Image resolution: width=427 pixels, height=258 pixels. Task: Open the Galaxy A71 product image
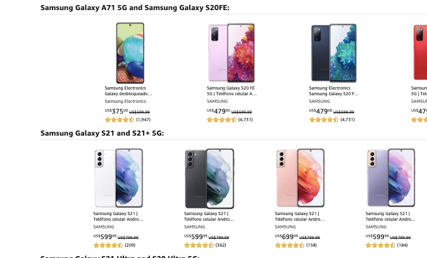click(x=130, y=52)
